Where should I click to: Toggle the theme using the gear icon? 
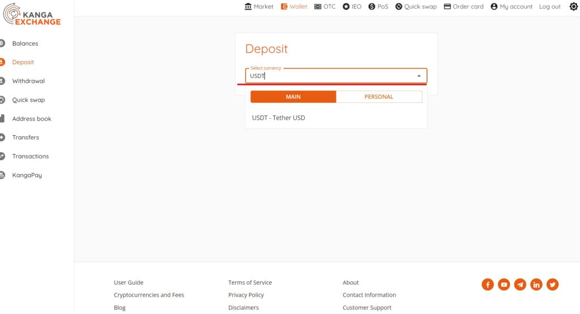[574, 7]
